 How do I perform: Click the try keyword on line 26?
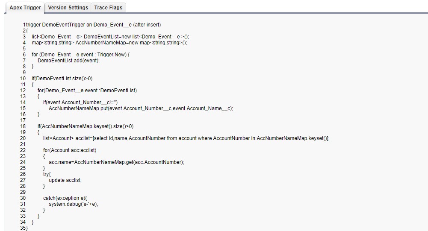click(x=47, y=174)
